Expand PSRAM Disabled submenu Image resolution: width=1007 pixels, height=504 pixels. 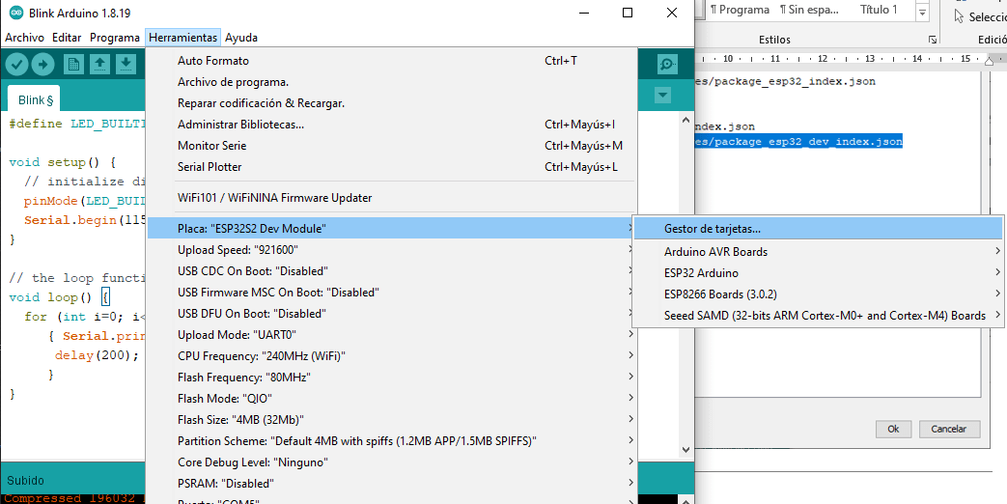tap(392, 483)
